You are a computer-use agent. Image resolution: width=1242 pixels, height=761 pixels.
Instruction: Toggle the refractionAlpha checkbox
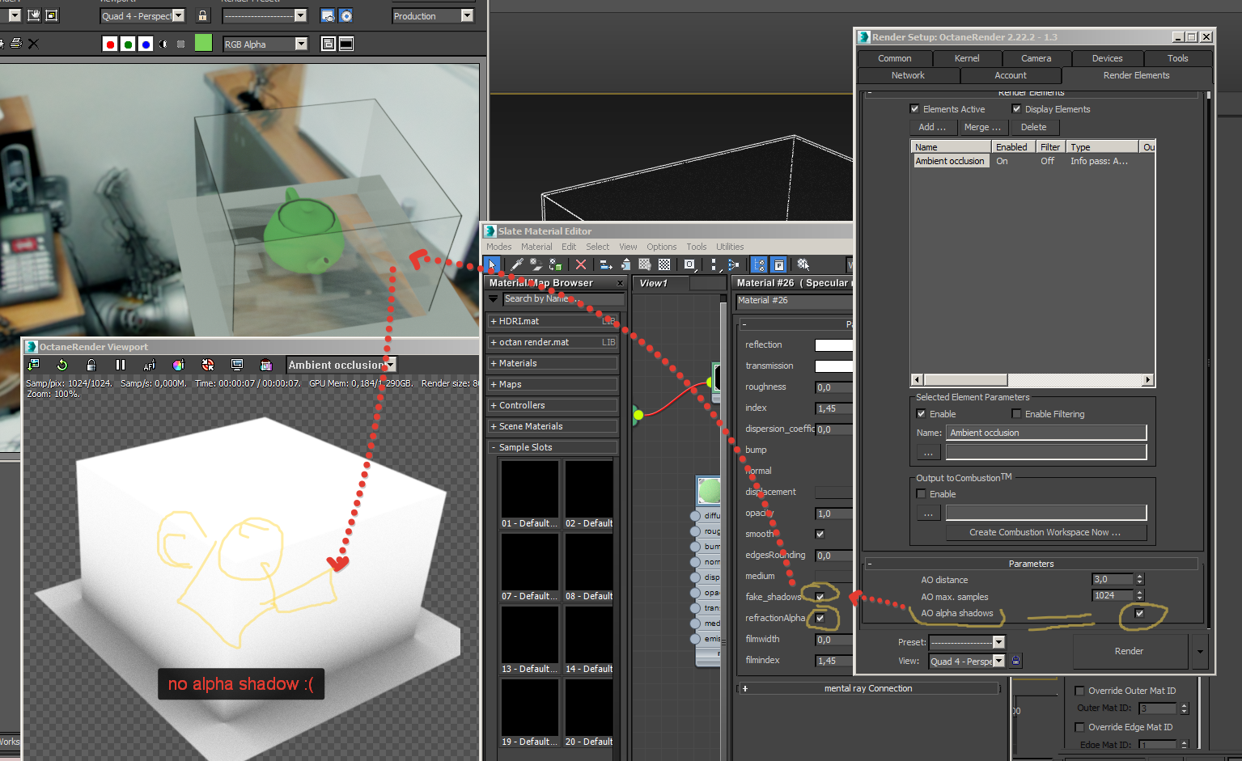pos(820,618)
